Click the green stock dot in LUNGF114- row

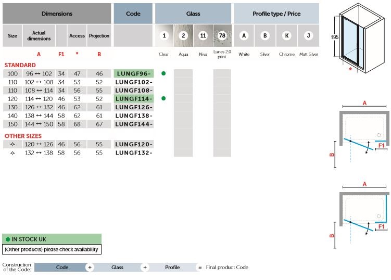(163, 98)
